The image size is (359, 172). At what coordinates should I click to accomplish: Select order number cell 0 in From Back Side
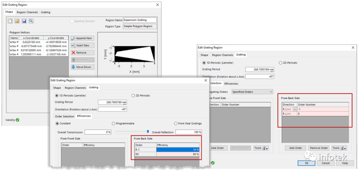pos(323,114)
